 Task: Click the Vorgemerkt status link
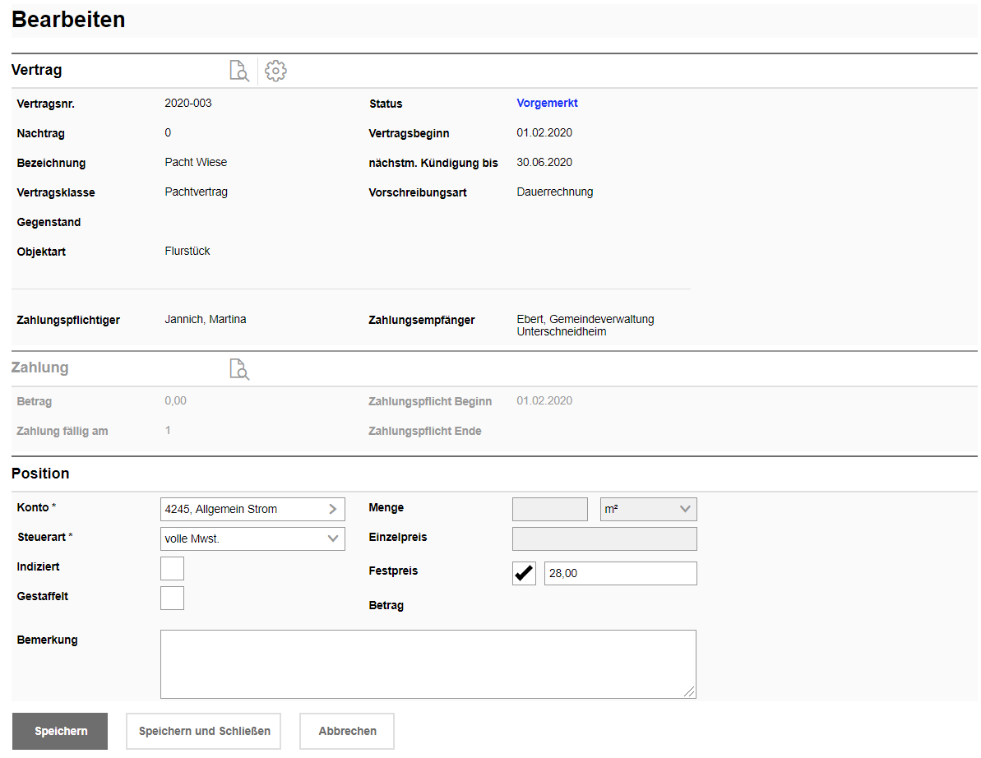click(x=547, y=103)
